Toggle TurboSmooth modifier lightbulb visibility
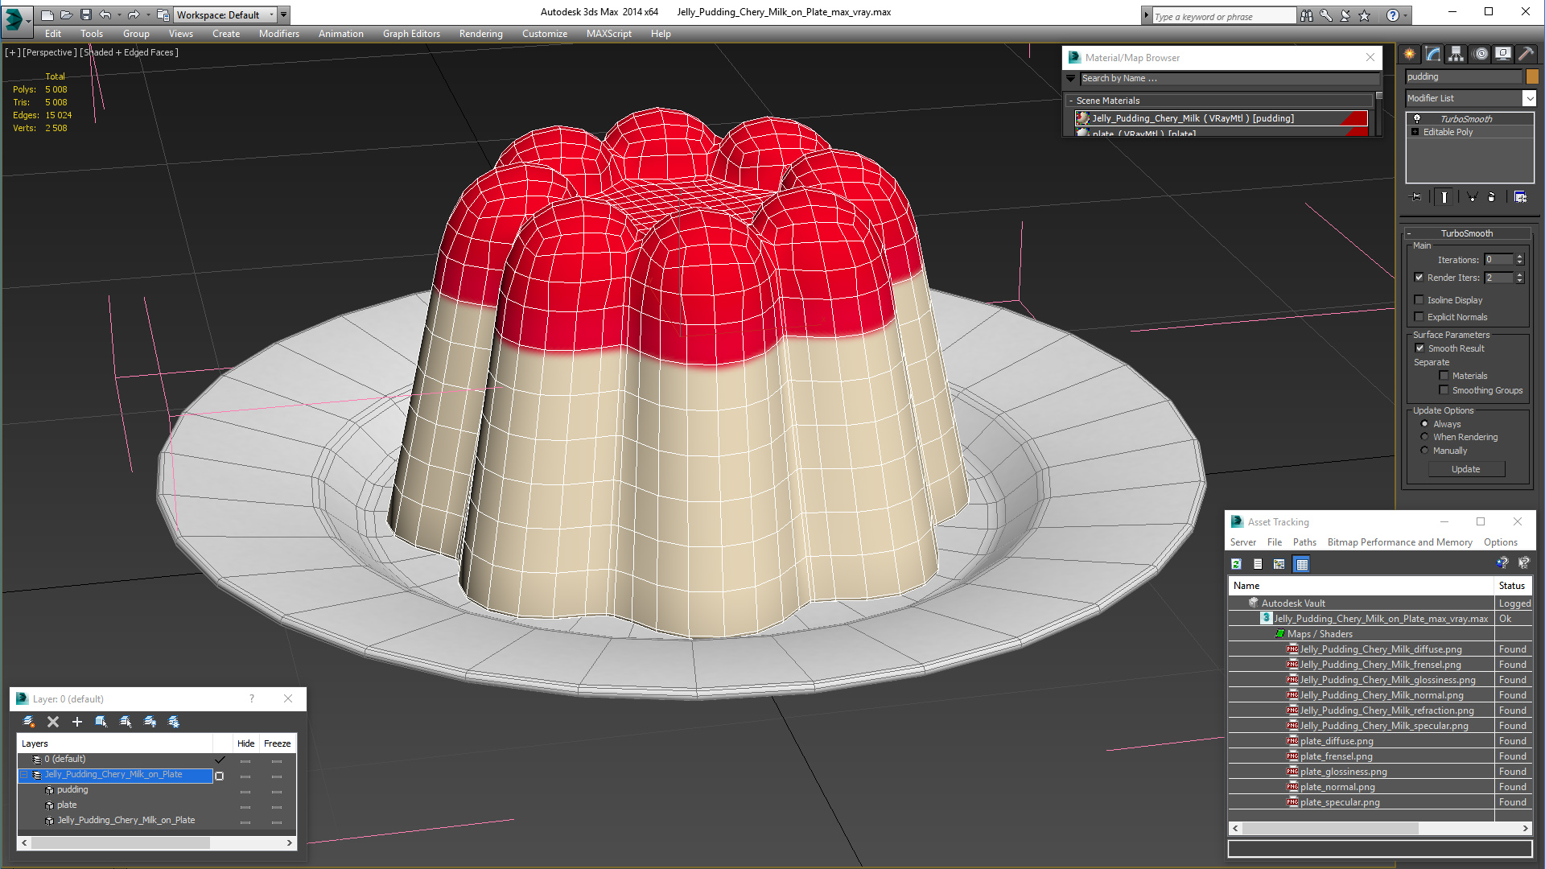This screenshot has height=869, width=1545. 1417,118
